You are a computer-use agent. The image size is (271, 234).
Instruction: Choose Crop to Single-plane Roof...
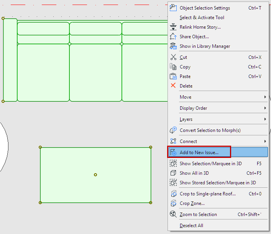[218, 193]
